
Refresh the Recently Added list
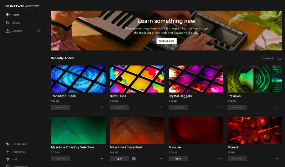tap(279, 58)
